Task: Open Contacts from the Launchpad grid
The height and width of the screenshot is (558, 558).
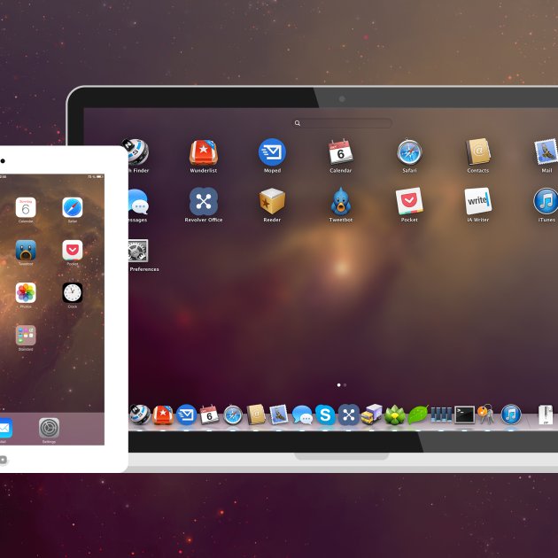Action: [478, 152]
